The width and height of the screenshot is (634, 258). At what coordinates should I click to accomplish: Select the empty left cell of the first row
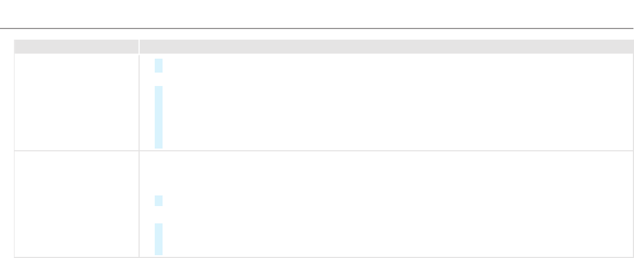click(x=76, y=102)
